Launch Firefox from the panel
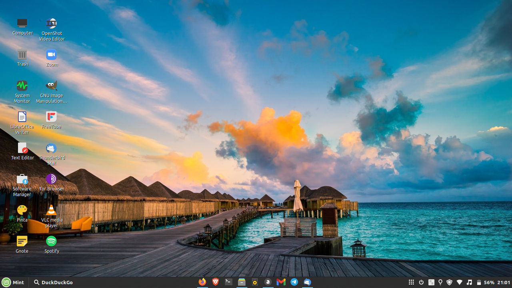Image resolution: width=512 pixels, height=288 pixels. (202, 282)
